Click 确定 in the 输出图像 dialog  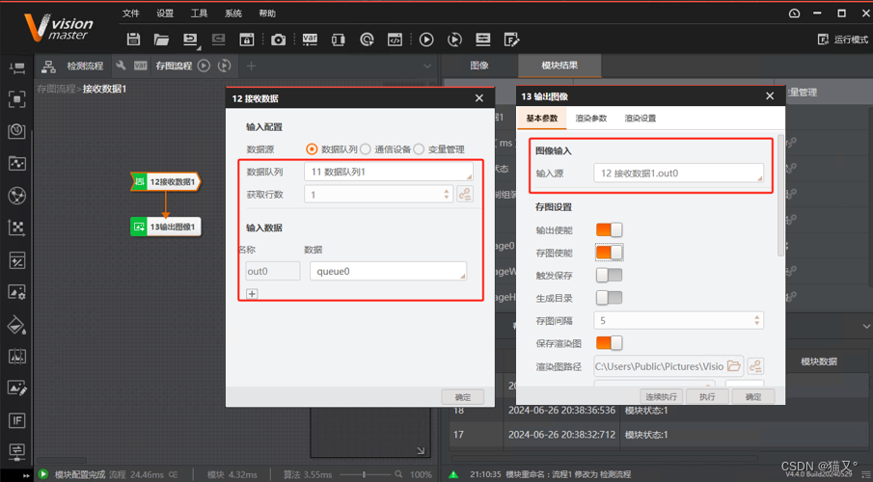tap(752, 396)
